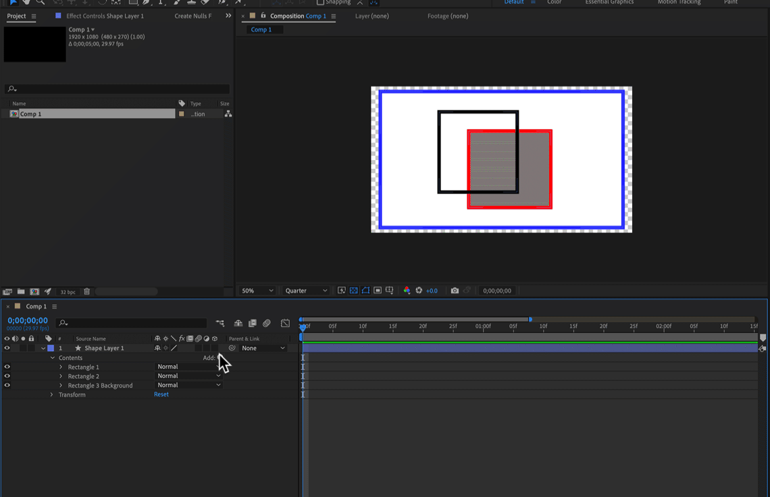The image size is (770, 497).
Task: Open the Footage (none) tab
Action: click(447, 16)
